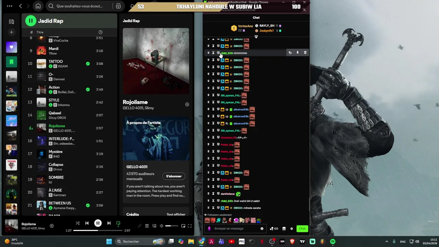Open the Browse icon in search bar
The image size is (439, 247).
tap(118, 6)
